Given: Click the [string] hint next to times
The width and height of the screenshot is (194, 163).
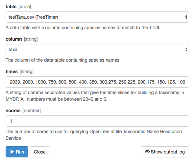Looking at the screenshot, I should (27, 71).
